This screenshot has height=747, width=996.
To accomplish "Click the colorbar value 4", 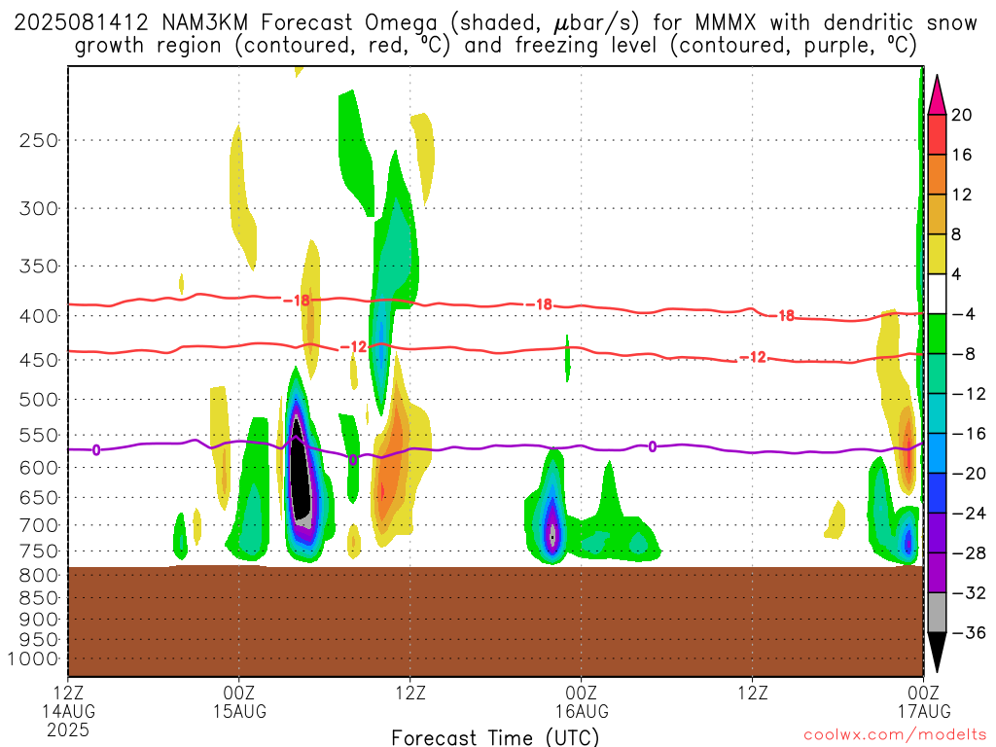I will [956, 275].
